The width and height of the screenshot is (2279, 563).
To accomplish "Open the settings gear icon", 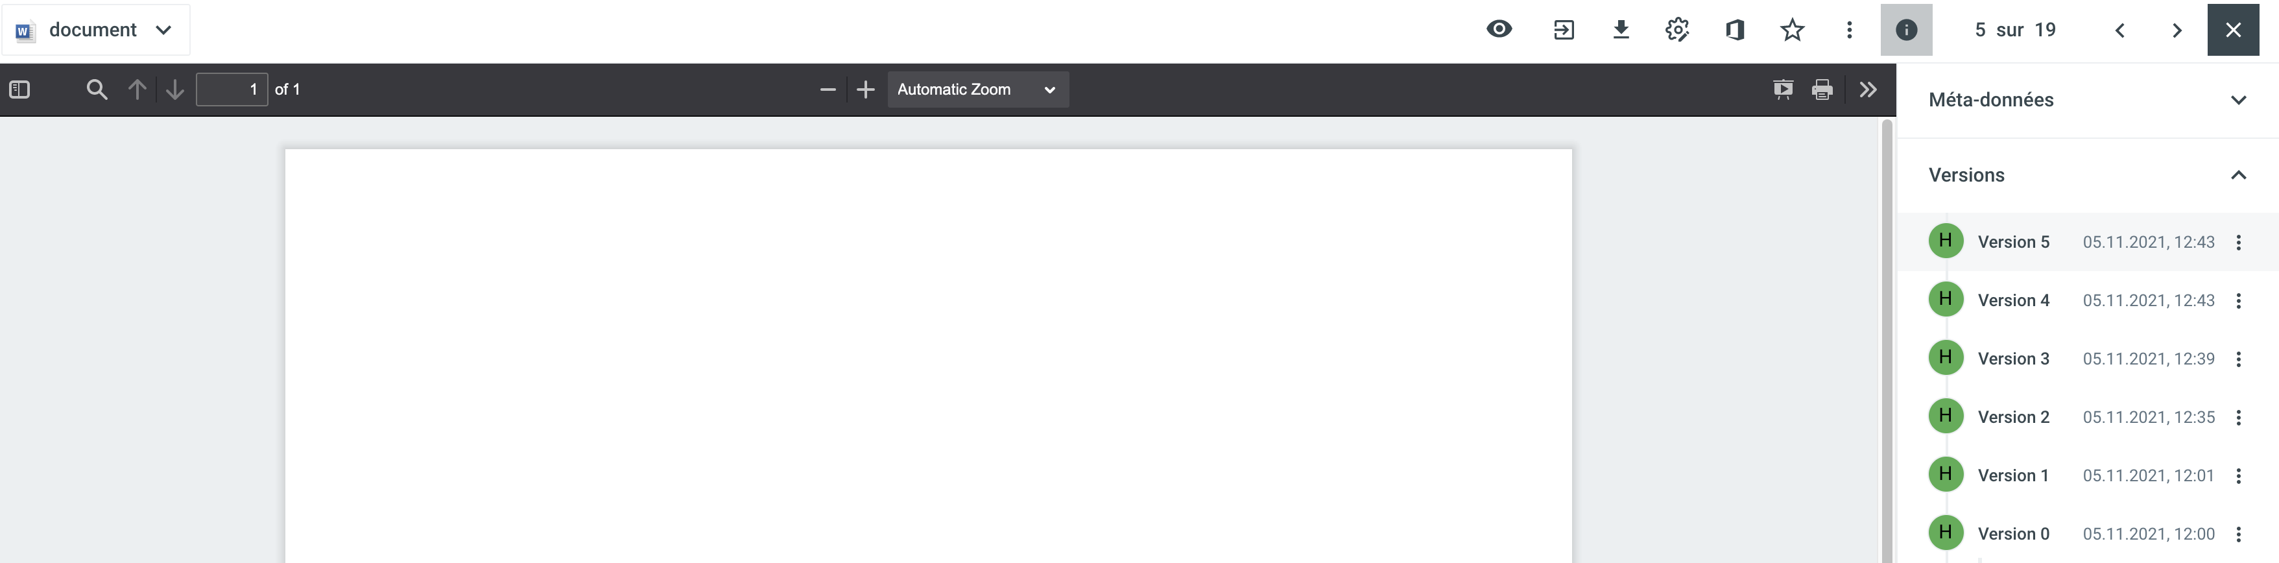I will pyautogui.click(x=1677, y=30).
